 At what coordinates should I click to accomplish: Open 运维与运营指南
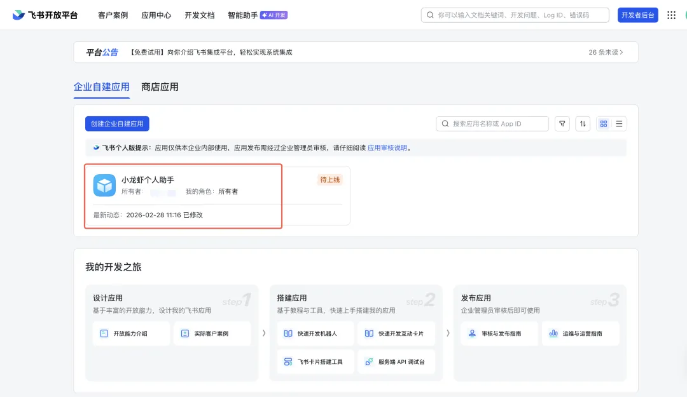pyautogui.click(x=581, y=333)
